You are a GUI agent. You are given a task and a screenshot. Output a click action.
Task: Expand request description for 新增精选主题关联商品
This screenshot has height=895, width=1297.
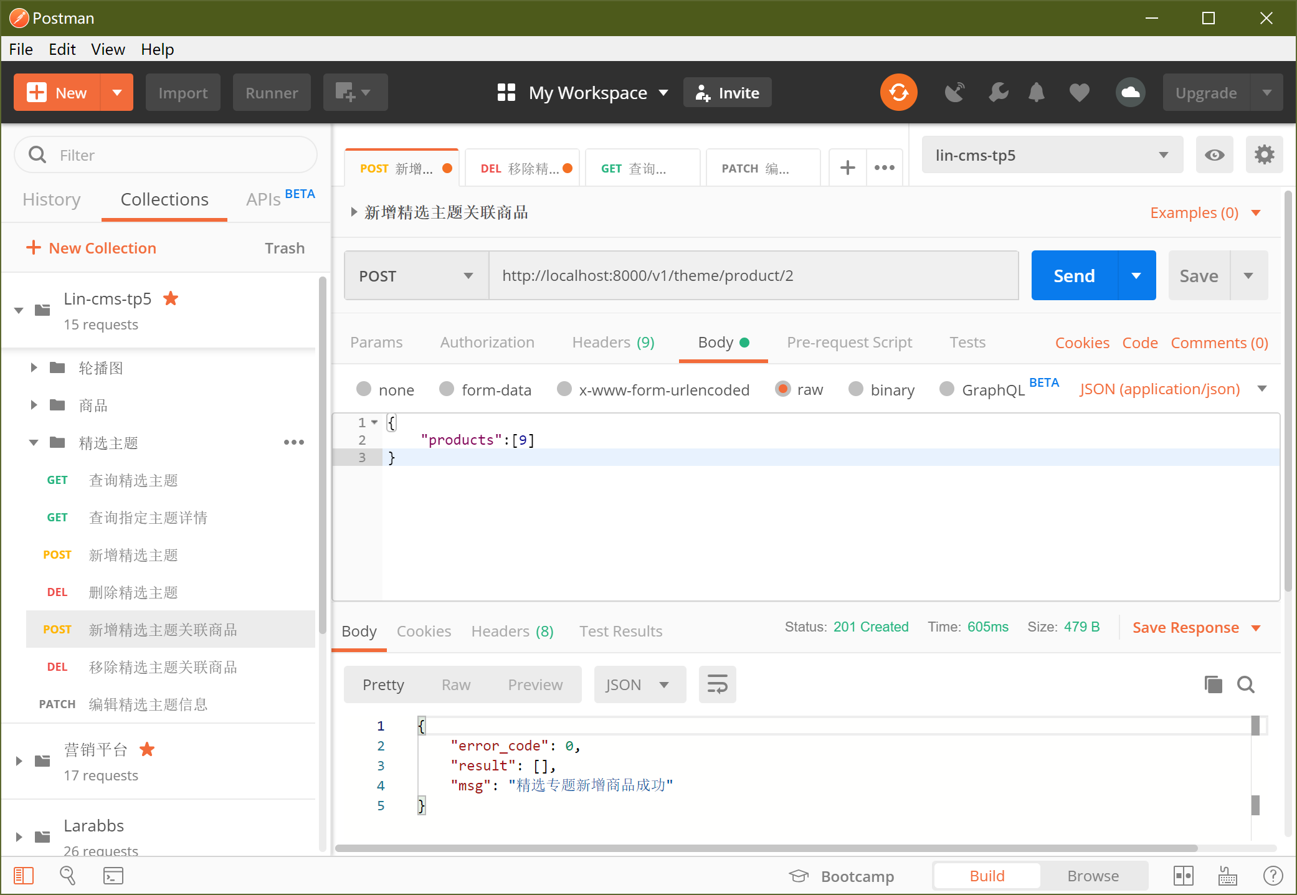pos(353,212)
